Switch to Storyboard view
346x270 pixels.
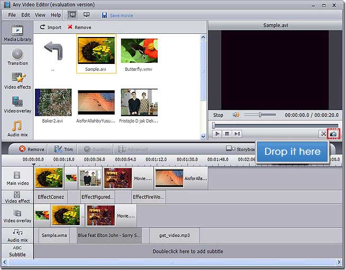coord(241,149)
